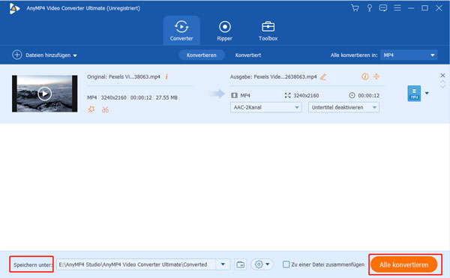This screenshot has height=278, width=450.
Task: Open the feedback chat icon
Action: (x=382, y=8)
